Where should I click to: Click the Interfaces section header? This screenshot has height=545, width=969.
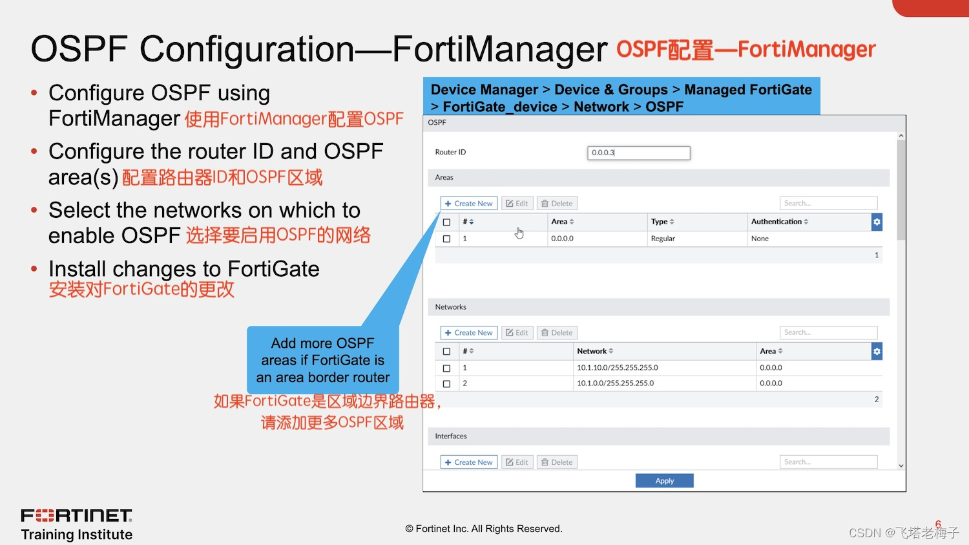tap(658, 436)
